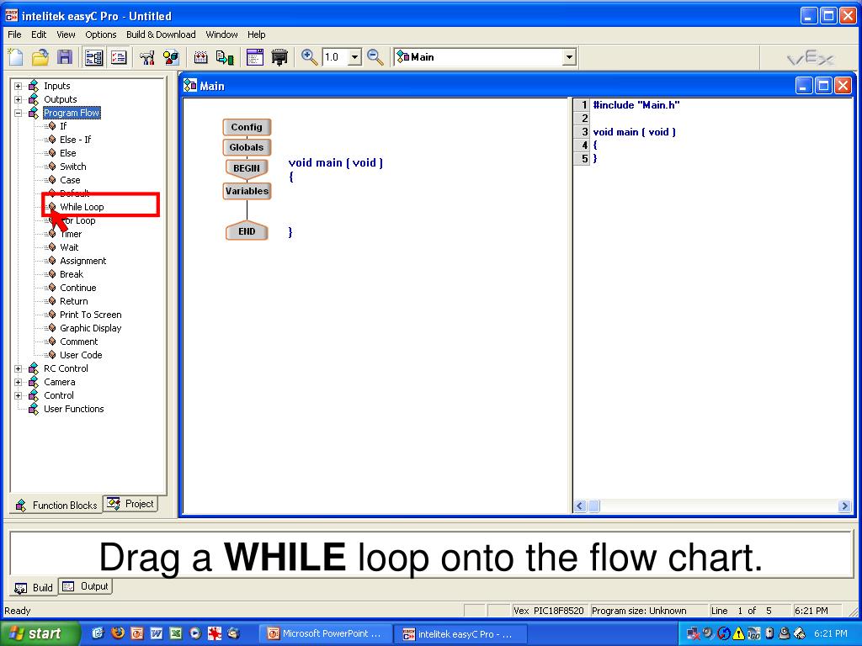The image size is (862, 646).
Task: Switch to the Build tab
Action: pos(34,588)
